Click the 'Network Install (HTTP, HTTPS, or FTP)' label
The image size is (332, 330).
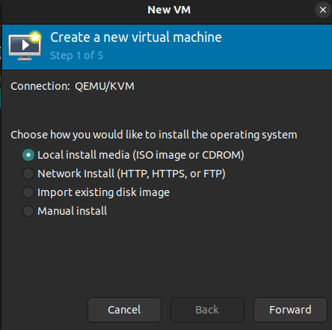[x=132, y=174]
